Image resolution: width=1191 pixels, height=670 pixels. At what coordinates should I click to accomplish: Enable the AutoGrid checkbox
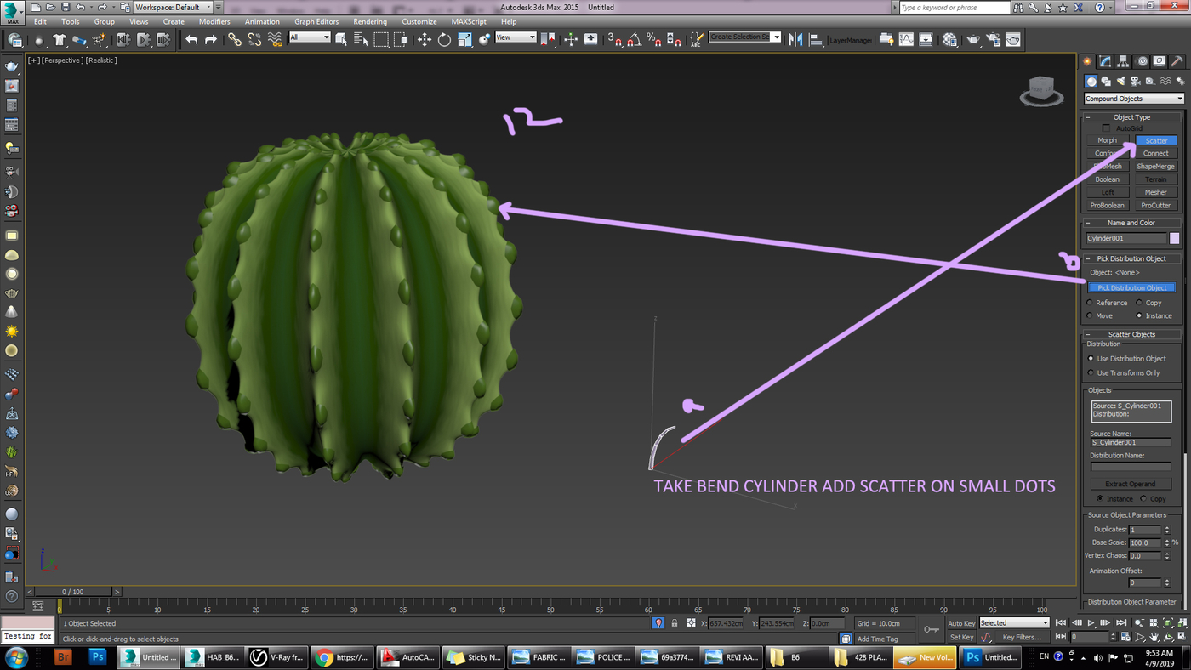coord(1106,128)
